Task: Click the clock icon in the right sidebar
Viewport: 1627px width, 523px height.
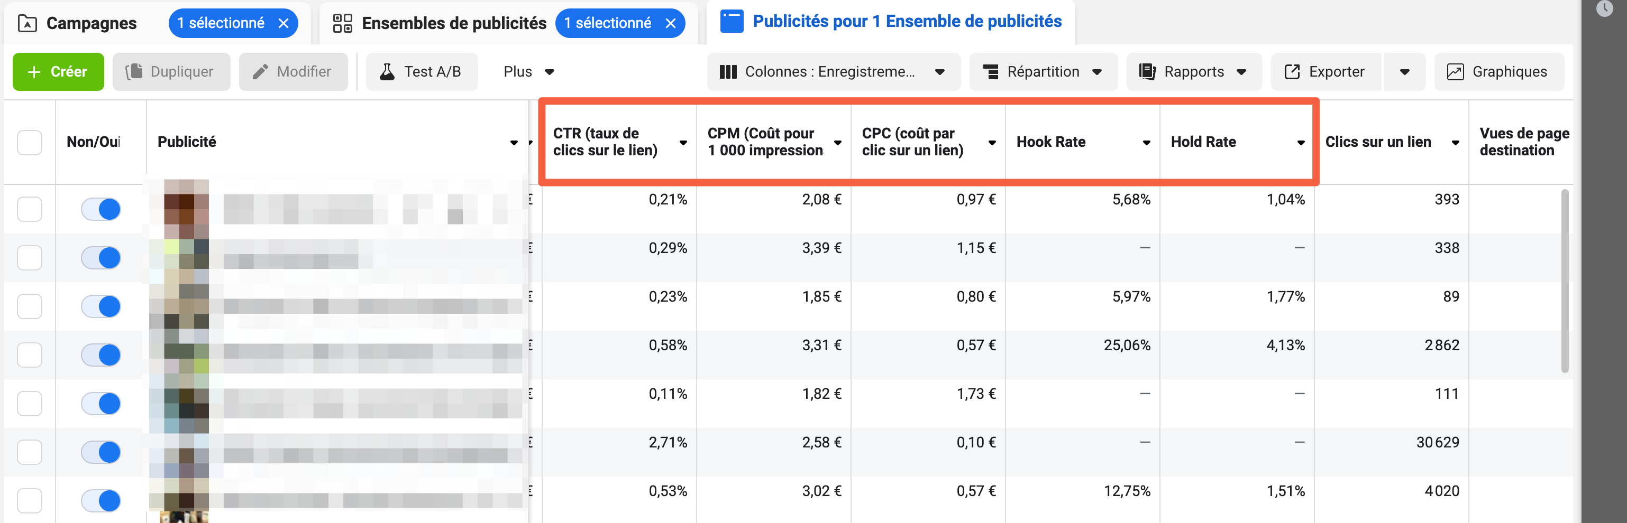Action: click(x=1604, y=8)
